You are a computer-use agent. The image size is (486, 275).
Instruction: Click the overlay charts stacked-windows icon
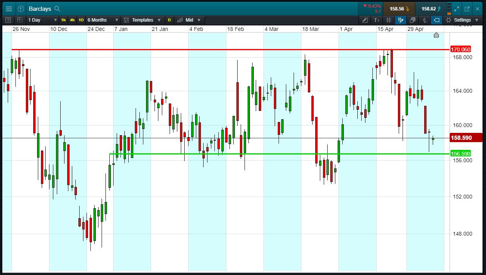point(413,20)
